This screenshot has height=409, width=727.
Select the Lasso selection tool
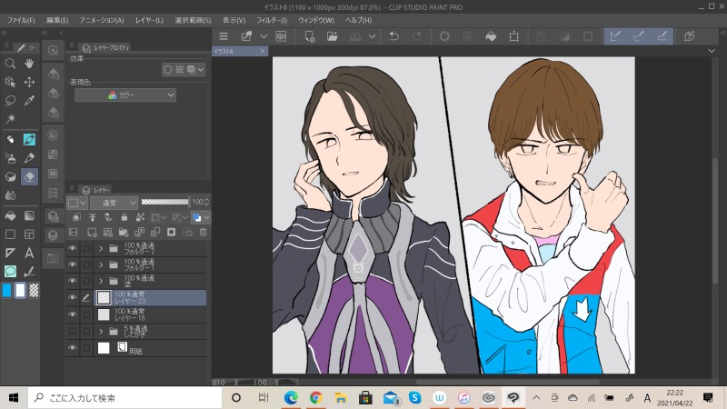tap(10, 100)
